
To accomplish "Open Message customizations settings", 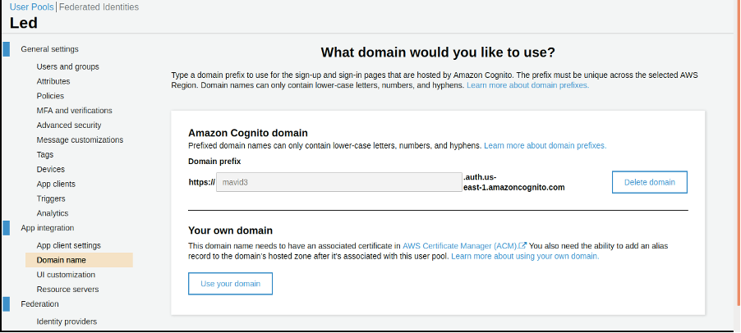I will pos(80,140).
